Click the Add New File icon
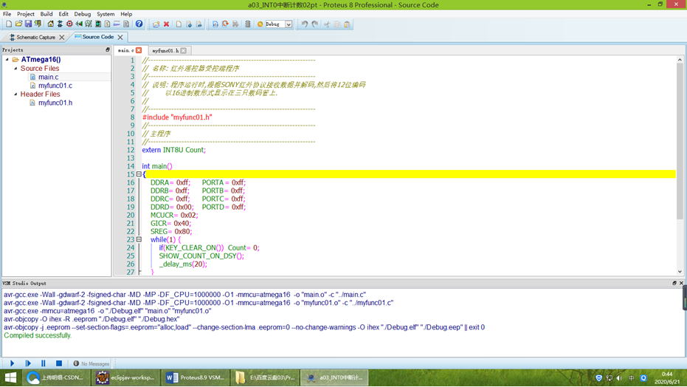Image resolution: width=687 pixels, height=387 pixels. click(179, 24)
